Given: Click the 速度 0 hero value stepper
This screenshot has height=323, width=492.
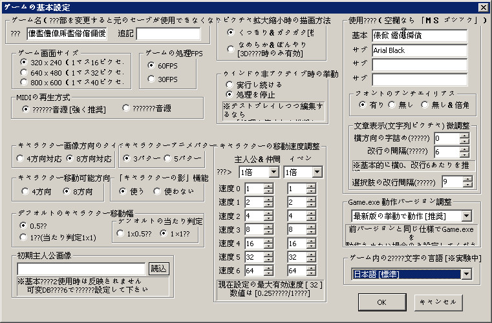Looking at the screenshot, I should pyautogui.click(x=268, y=189).
